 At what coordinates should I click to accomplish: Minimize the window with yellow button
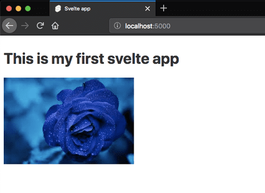[19, 9]
